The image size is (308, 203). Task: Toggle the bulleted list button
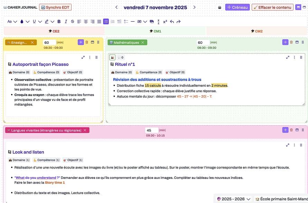106,21
